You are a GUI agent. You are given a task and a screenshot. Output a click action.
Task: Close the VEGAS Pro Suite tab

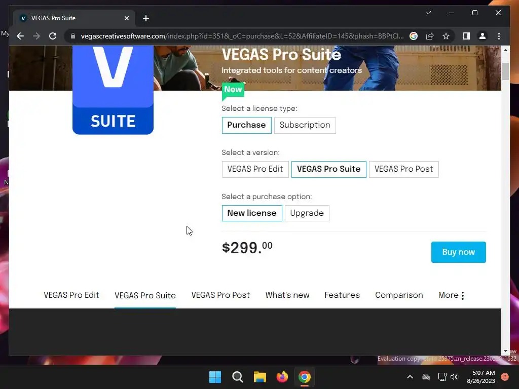(127, 18)
